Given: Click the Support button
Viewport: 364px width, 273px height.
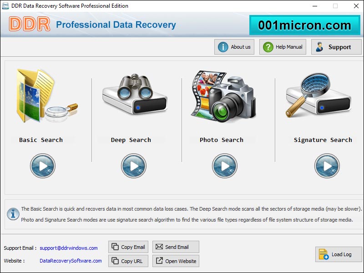Looking at the screenshot, I should coord(336,47).
